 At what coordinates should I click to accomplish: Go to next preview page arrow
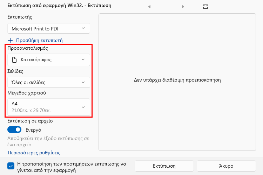(x=183, y=7)
